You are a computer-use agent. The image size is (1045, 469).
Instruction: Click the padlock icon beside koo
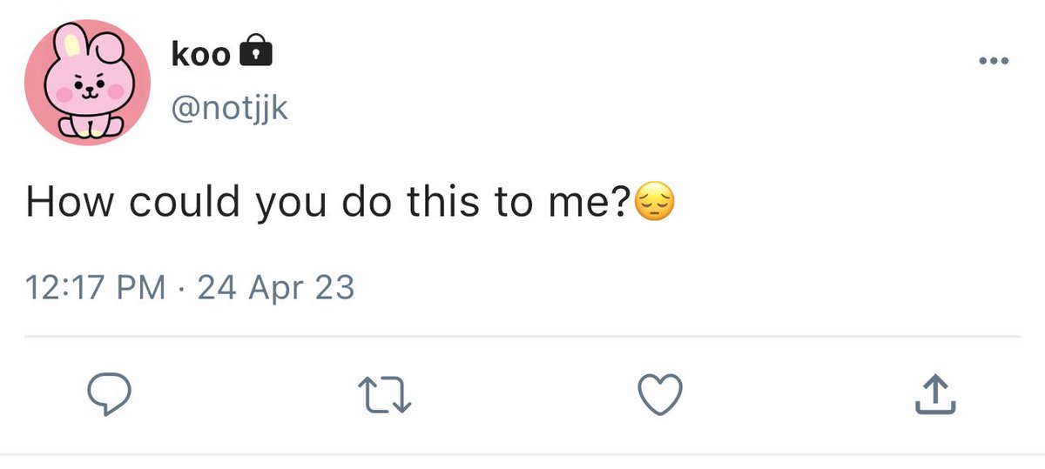point(254,53)
